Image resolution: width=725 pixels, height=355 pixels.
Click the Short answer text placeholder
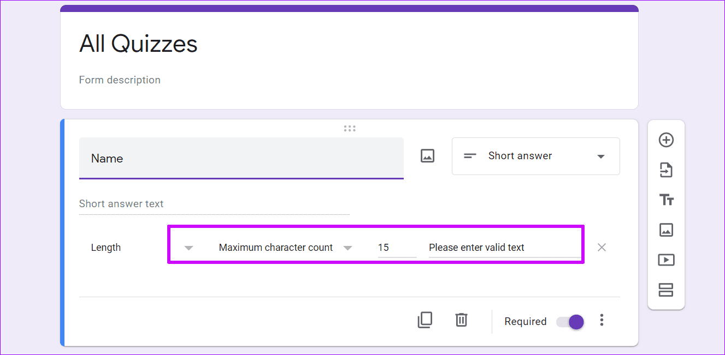[121, 203]
